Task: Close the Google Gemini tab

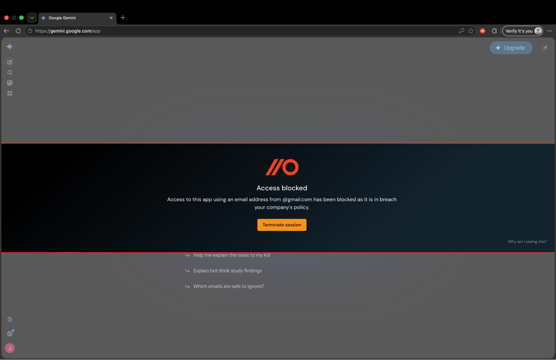Action: click(111, 18)
